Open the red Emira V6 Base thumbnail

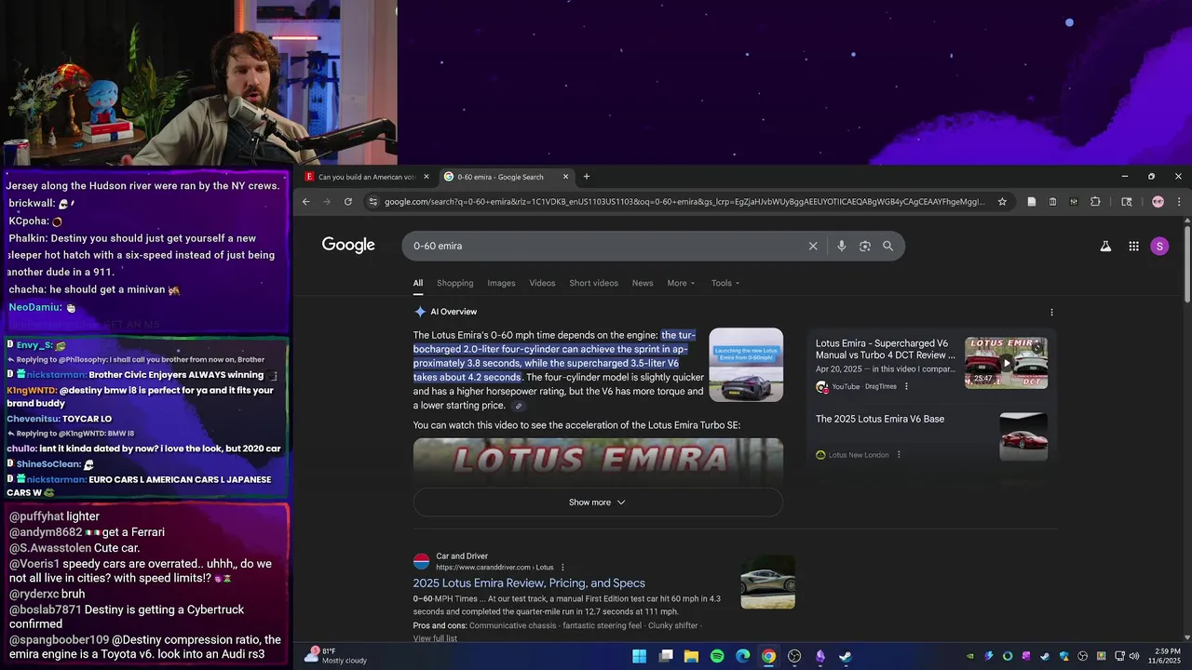1023,436
